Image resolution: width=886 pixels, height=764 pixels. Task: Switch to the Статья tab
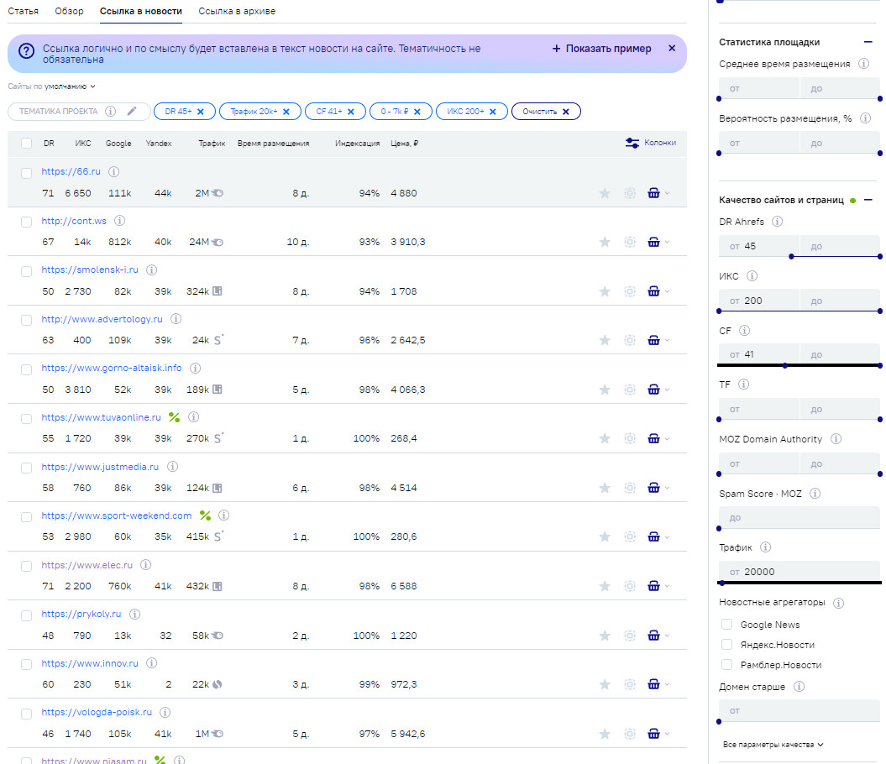(24, 12)
